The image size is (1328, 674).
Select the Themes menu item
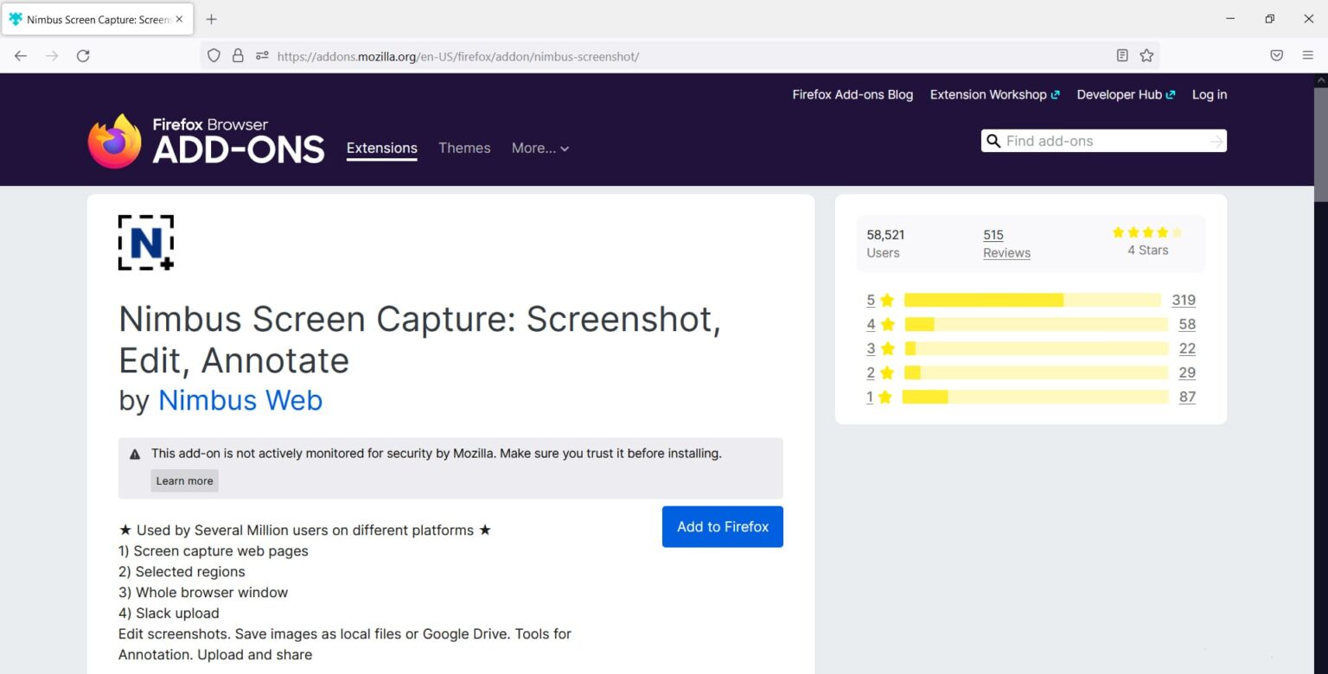tap(464, 148)
